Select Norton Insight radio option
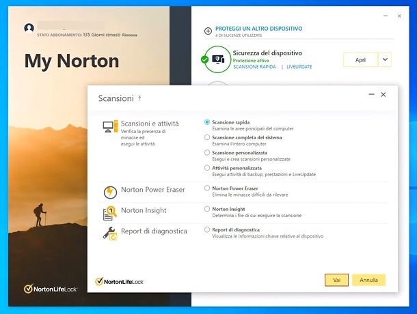 207,209
